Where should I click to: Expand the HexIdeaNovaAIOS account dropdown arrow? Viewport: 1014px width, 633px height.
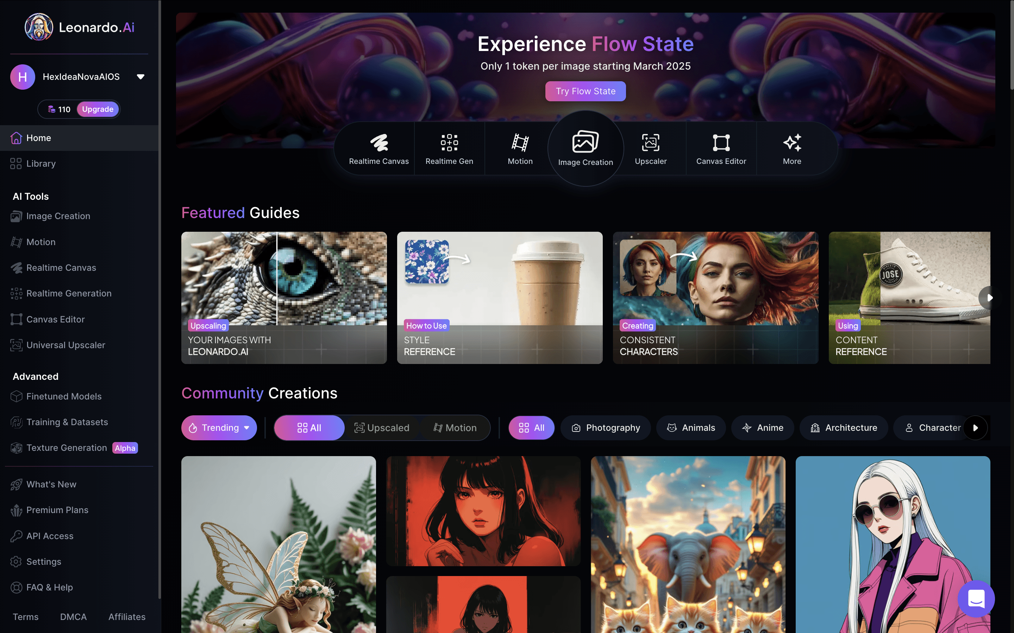click(141, 77)
